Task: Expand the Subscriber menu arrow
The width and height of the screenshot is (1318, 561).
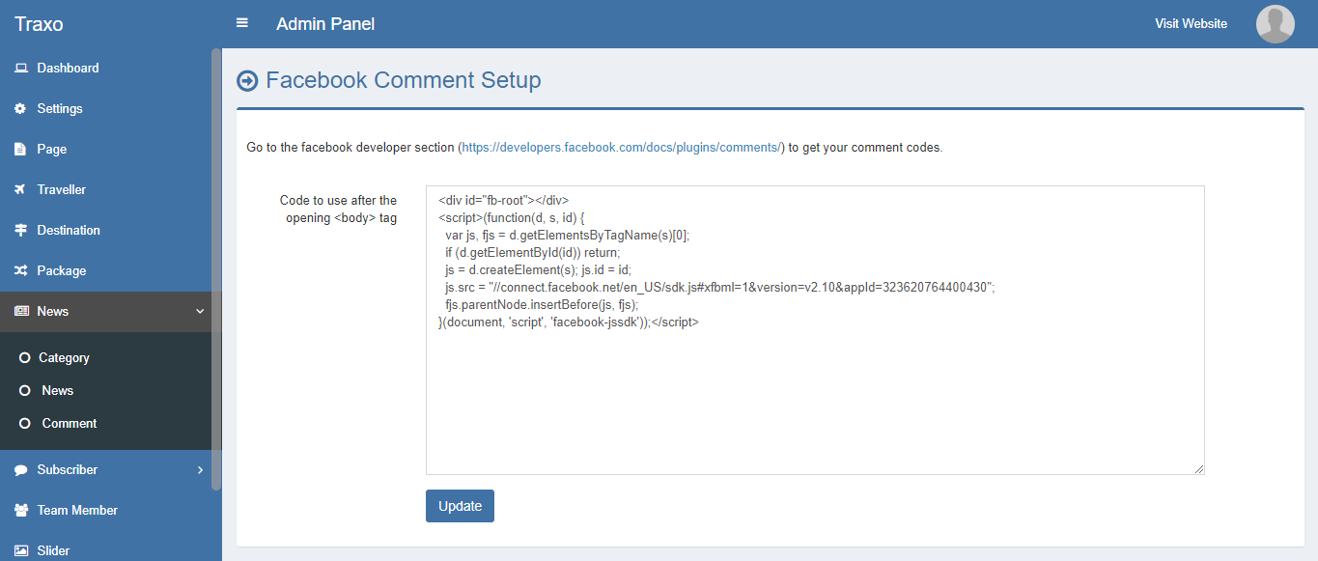Action: tap(200, 470)
